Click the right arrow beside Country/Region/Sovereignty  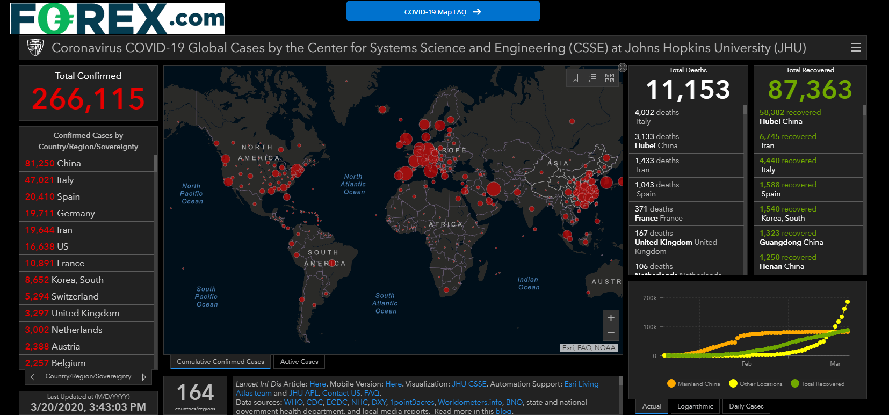[144, 377]
